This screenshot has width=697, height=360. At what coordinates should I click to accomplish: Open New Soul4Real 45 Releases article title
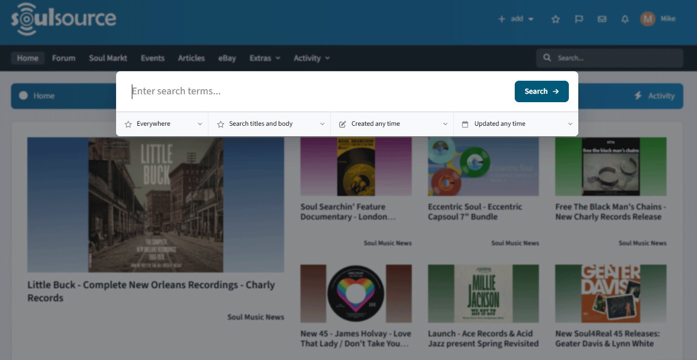point(608,339)
